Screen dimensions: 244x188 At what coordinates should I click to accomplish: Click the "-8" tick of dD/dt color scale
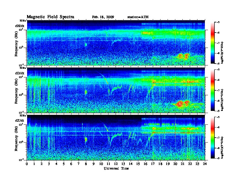click(x=218, y=101)
